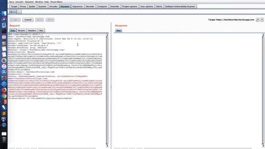Open System Preferences from the dock
Image resolution: width=265 pixels, height=149 pixels.
click(x=4, y=78)
